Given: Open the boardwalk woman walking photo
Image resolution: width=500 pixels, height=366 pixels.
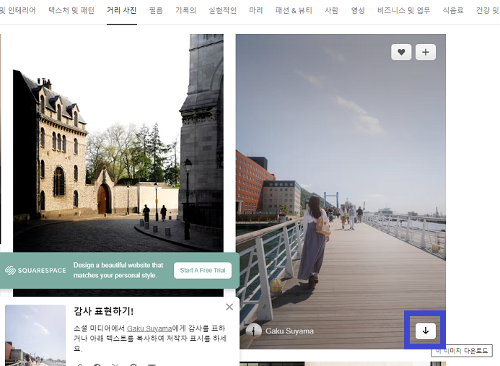Looking at the screenshot, I should [341, 191].
